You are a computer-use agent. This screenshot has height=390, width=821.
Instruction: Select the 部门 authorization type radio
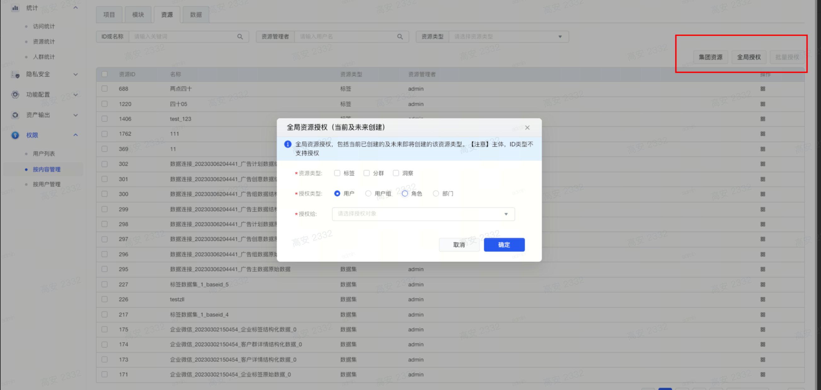(x=436, y=193)
